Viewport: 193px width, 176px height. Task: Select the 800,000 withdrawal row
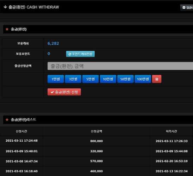pyautogui.click(x=96, y=141)
